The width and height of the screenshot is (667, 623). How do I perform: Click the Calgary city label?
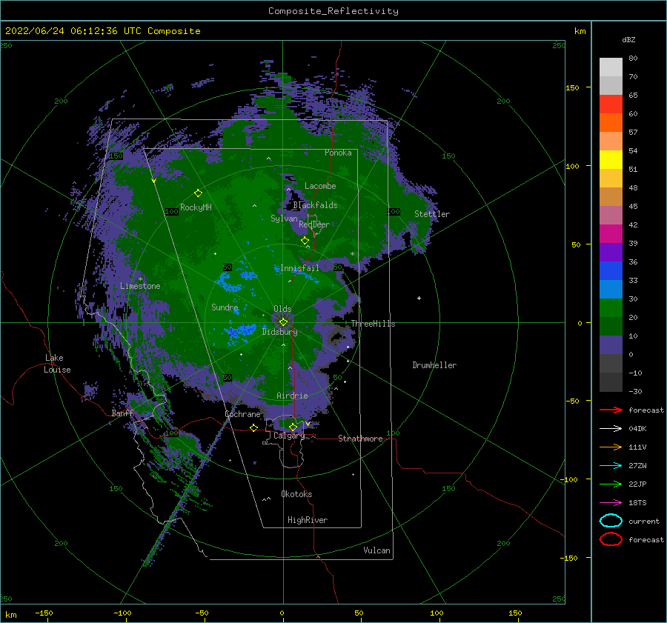289,436
